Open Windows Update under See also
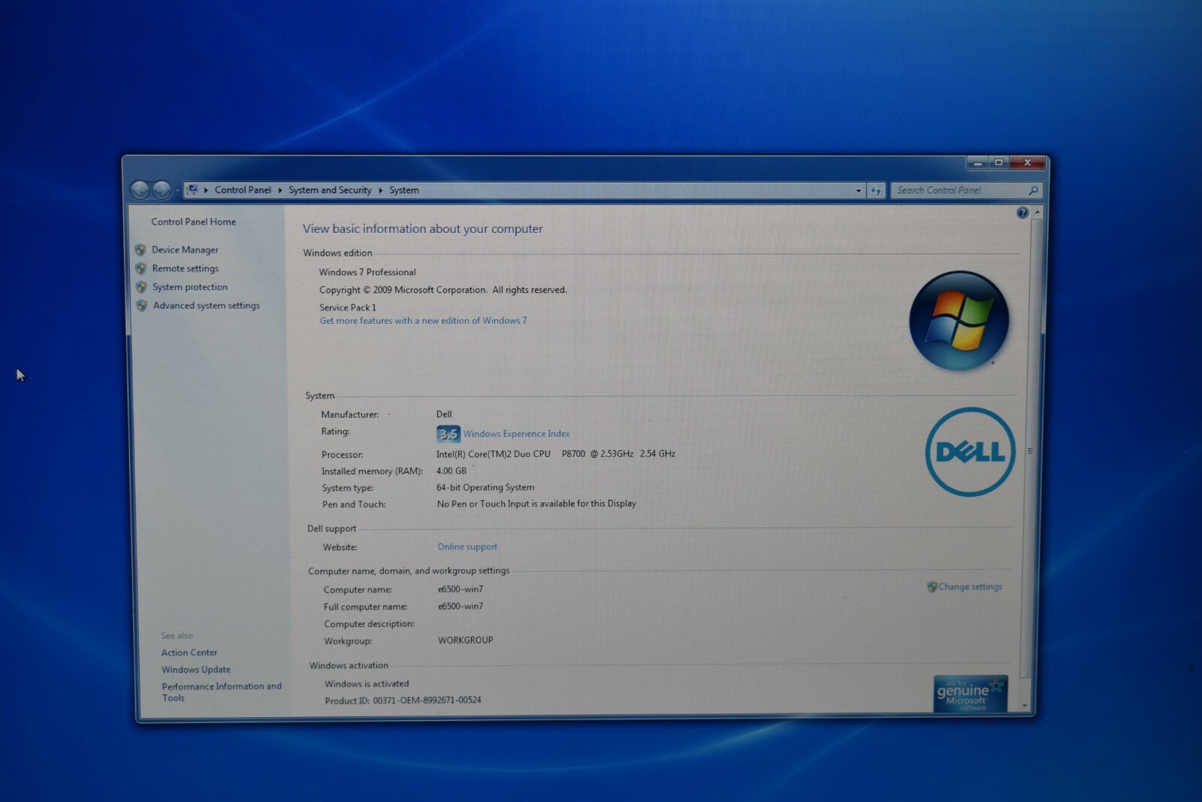The height and width of the screenshot is (802, 1202). (x=196, y=670)
